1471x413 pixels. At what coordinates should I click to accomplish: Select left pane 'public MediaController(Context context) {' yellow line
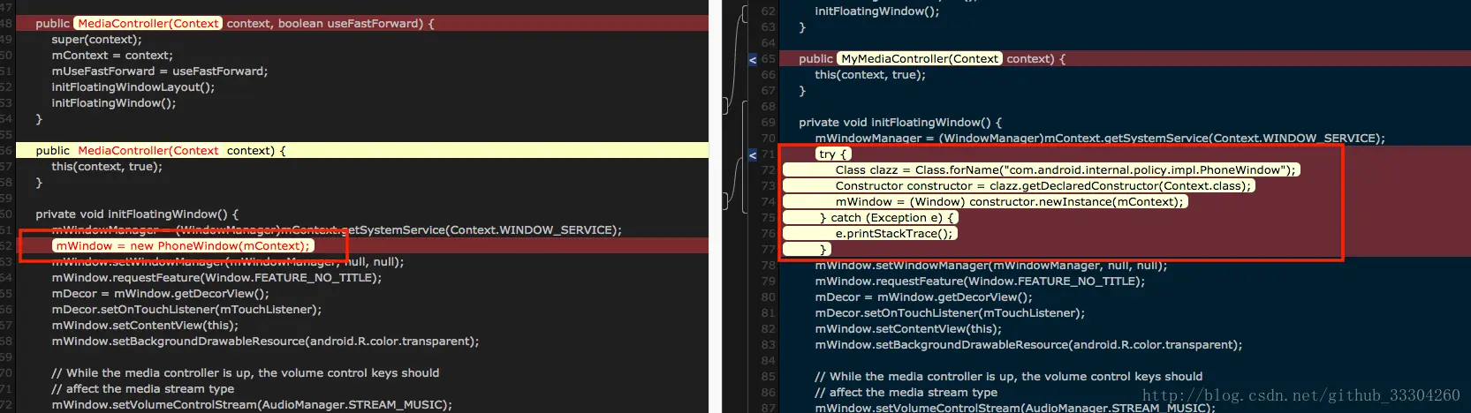tap(362, 151)
